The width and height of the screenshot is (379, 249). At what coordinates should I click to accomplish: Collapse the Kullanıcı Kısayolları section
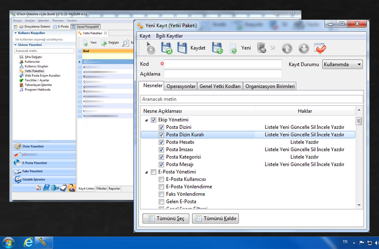click(x=16, y=33)
